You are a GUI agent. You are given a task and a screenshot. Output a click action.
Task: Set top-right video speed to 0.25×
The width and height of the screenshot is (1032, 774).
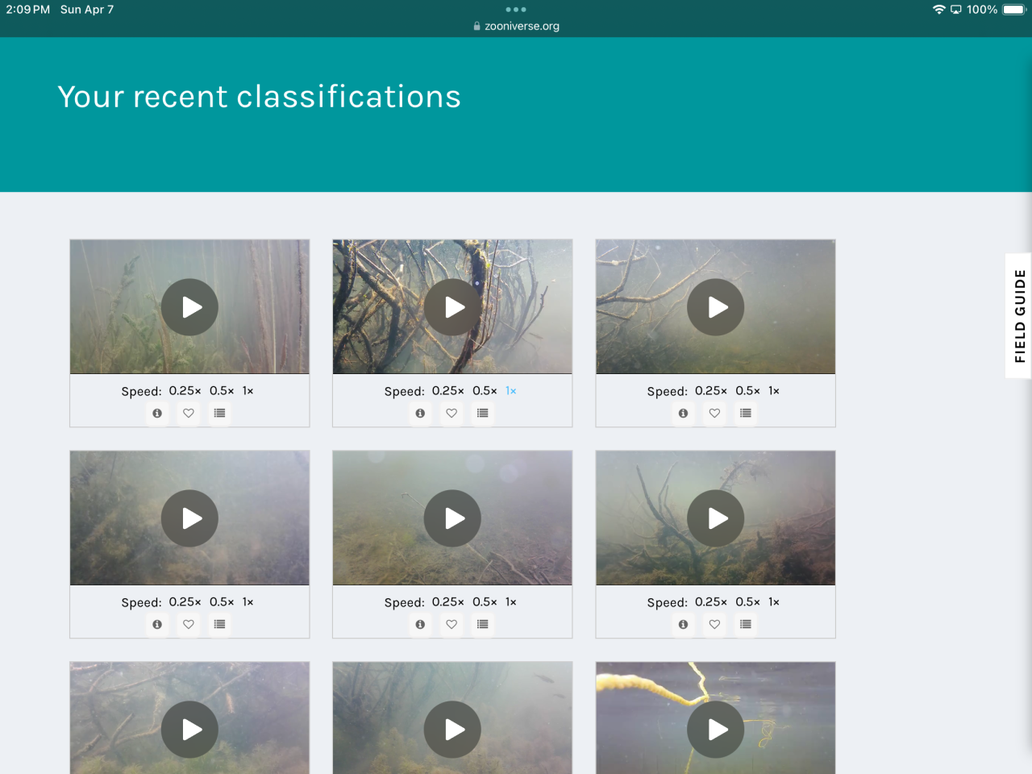pyautogui.click(x=710, y=391)
